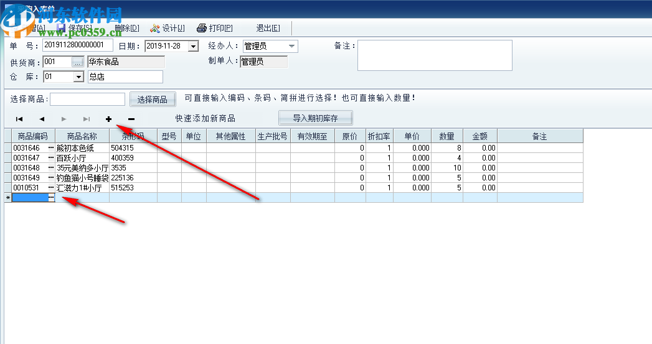Click the 选择商品 button

pos(153,100)
